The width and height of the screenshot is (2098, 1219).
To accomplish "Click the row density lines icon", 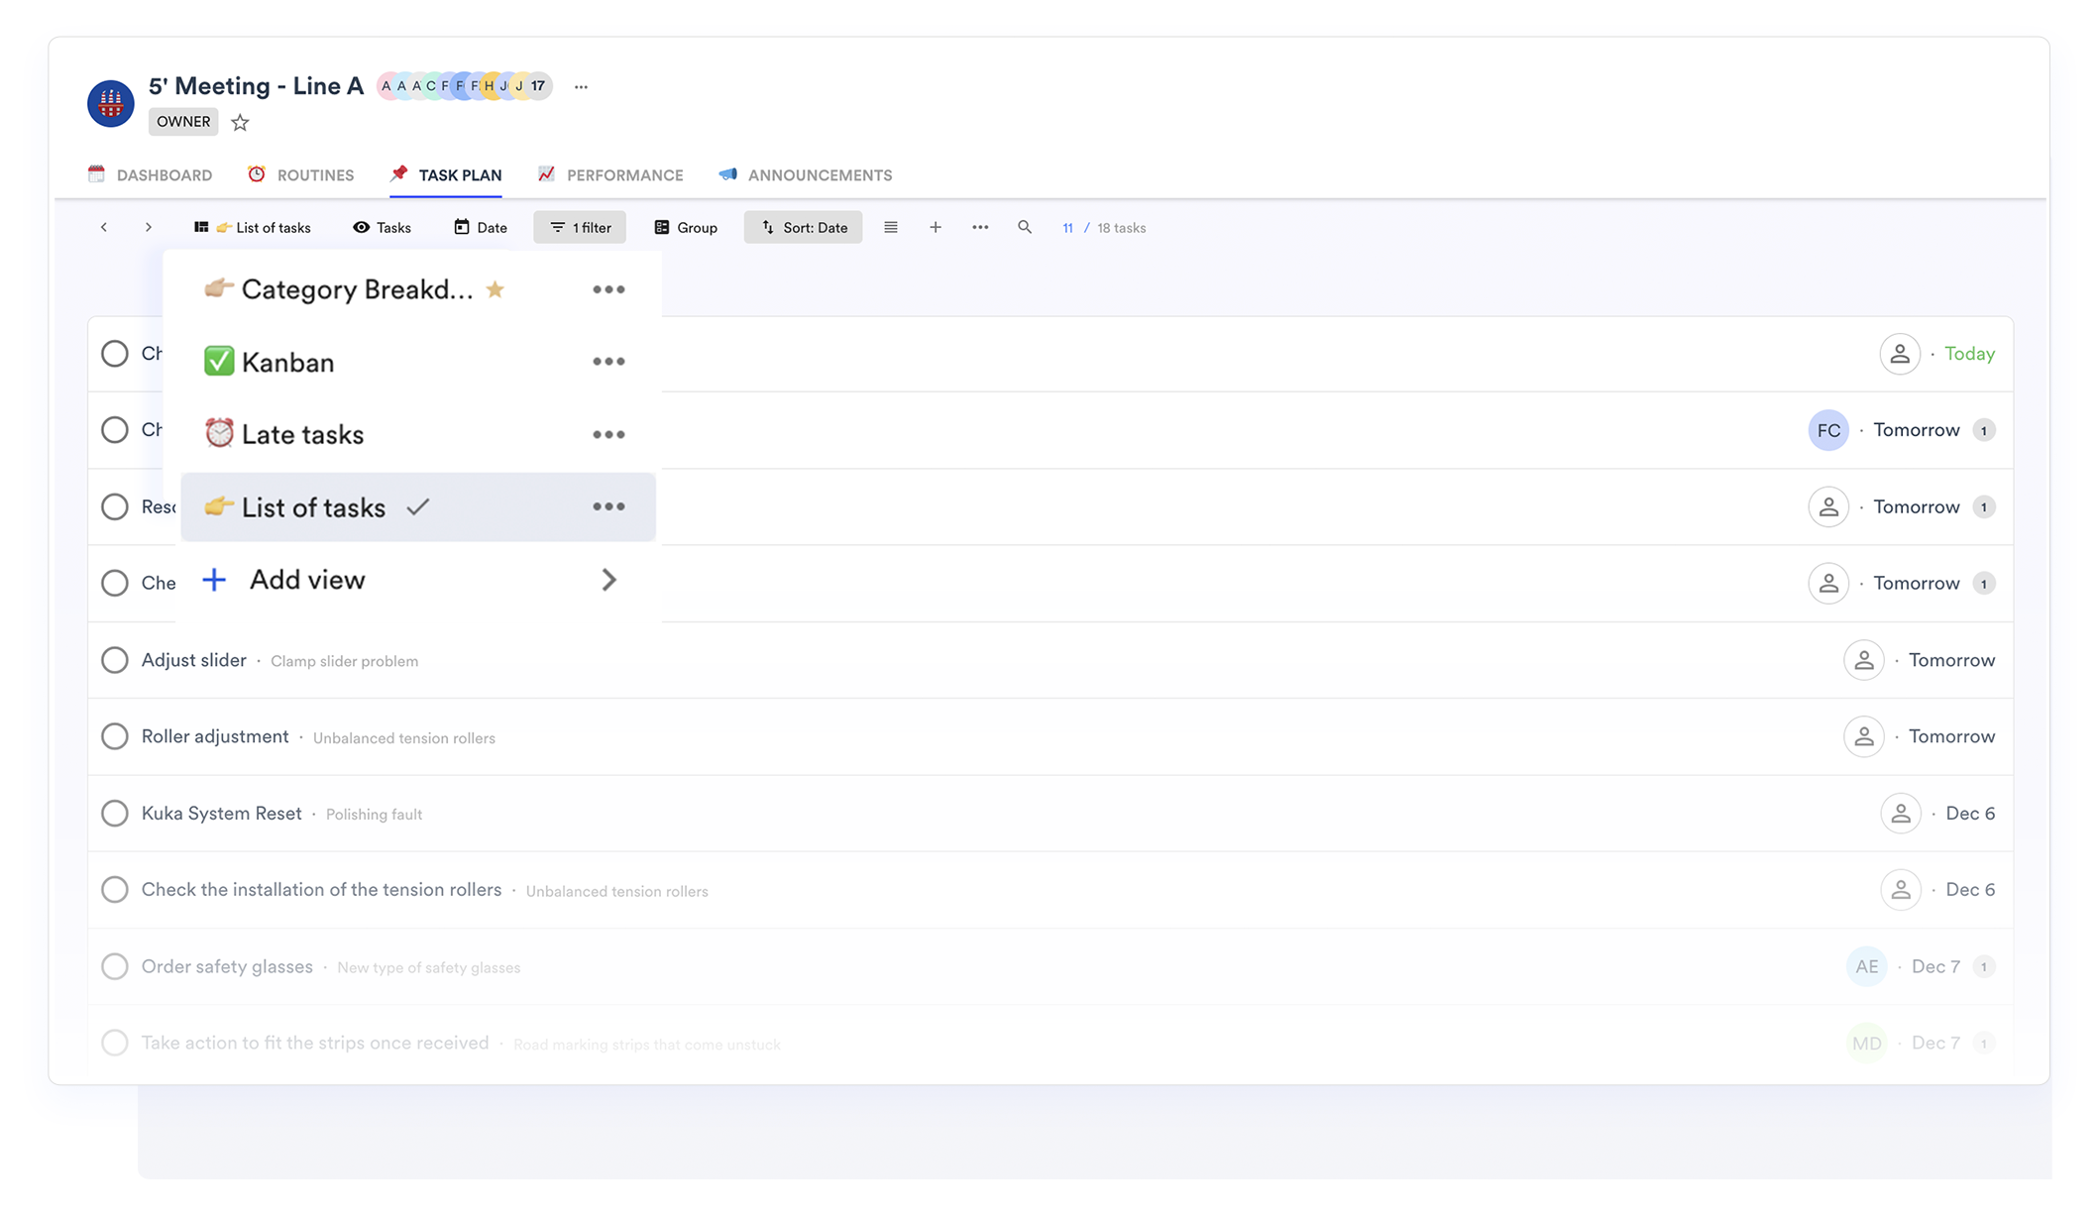I will tap(890, 227).
